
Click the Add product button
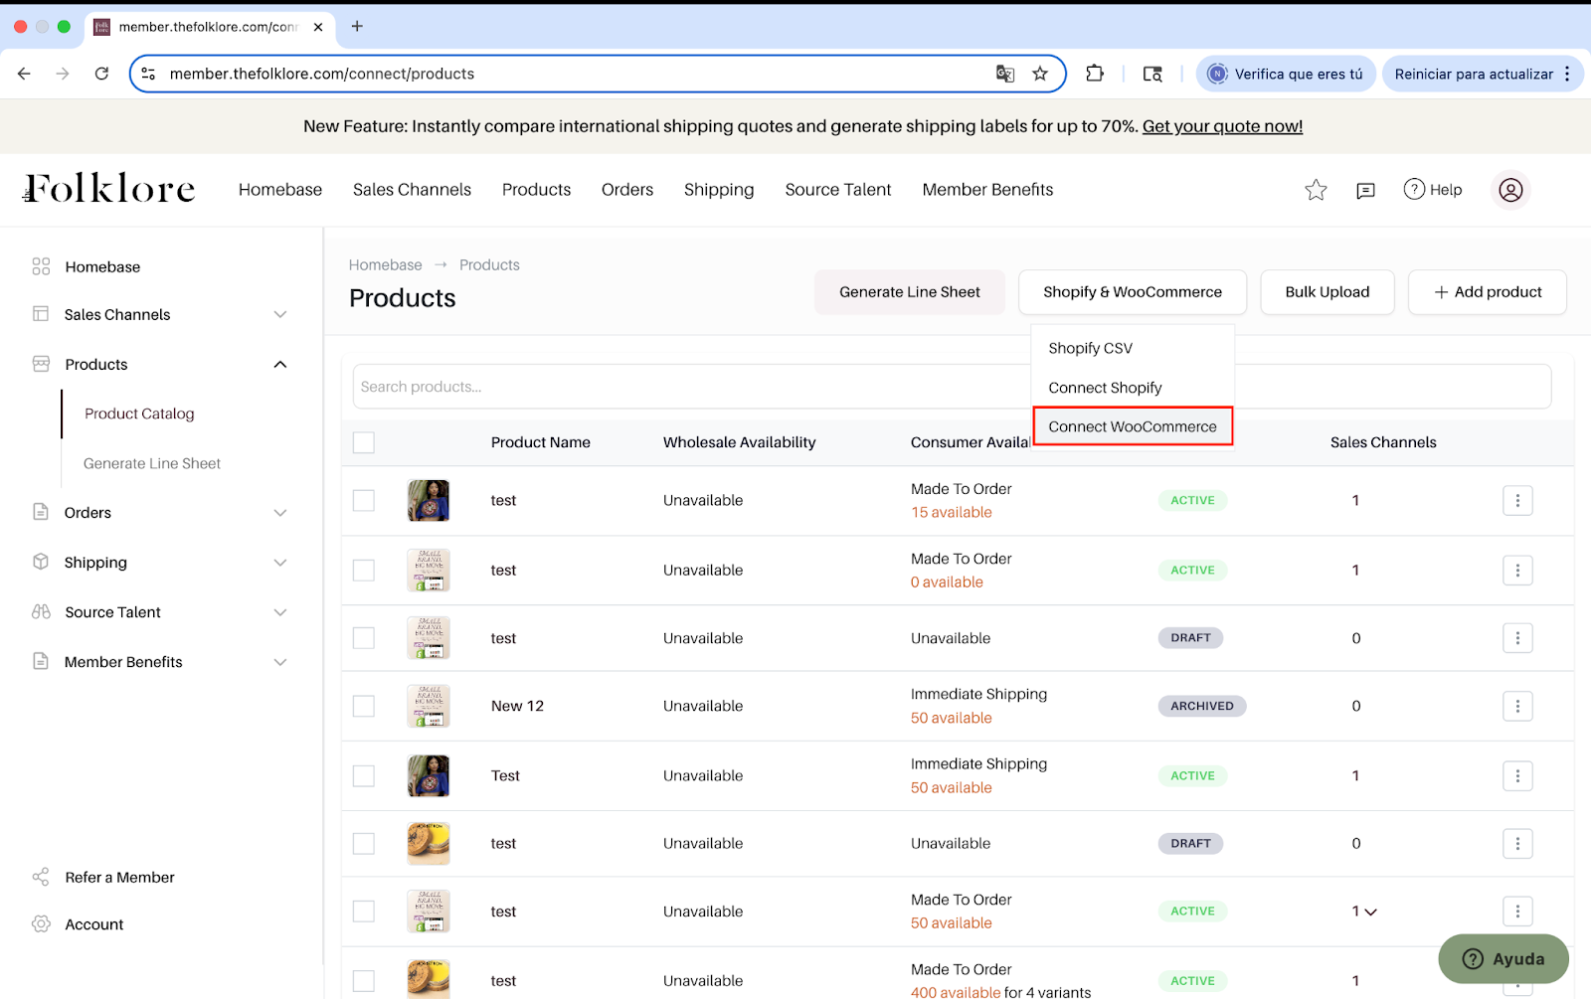point(1487,292)
